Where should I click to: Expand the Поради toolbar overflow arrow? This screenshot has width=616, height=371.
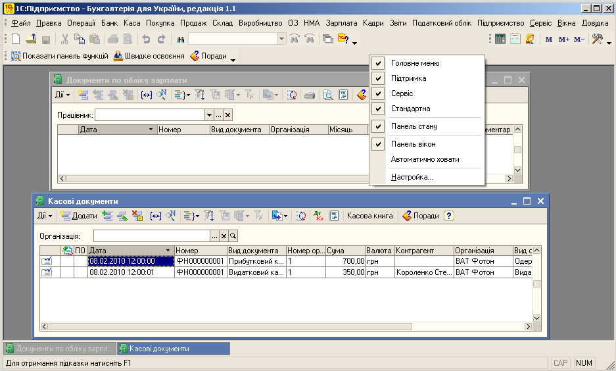click(233, 60)
